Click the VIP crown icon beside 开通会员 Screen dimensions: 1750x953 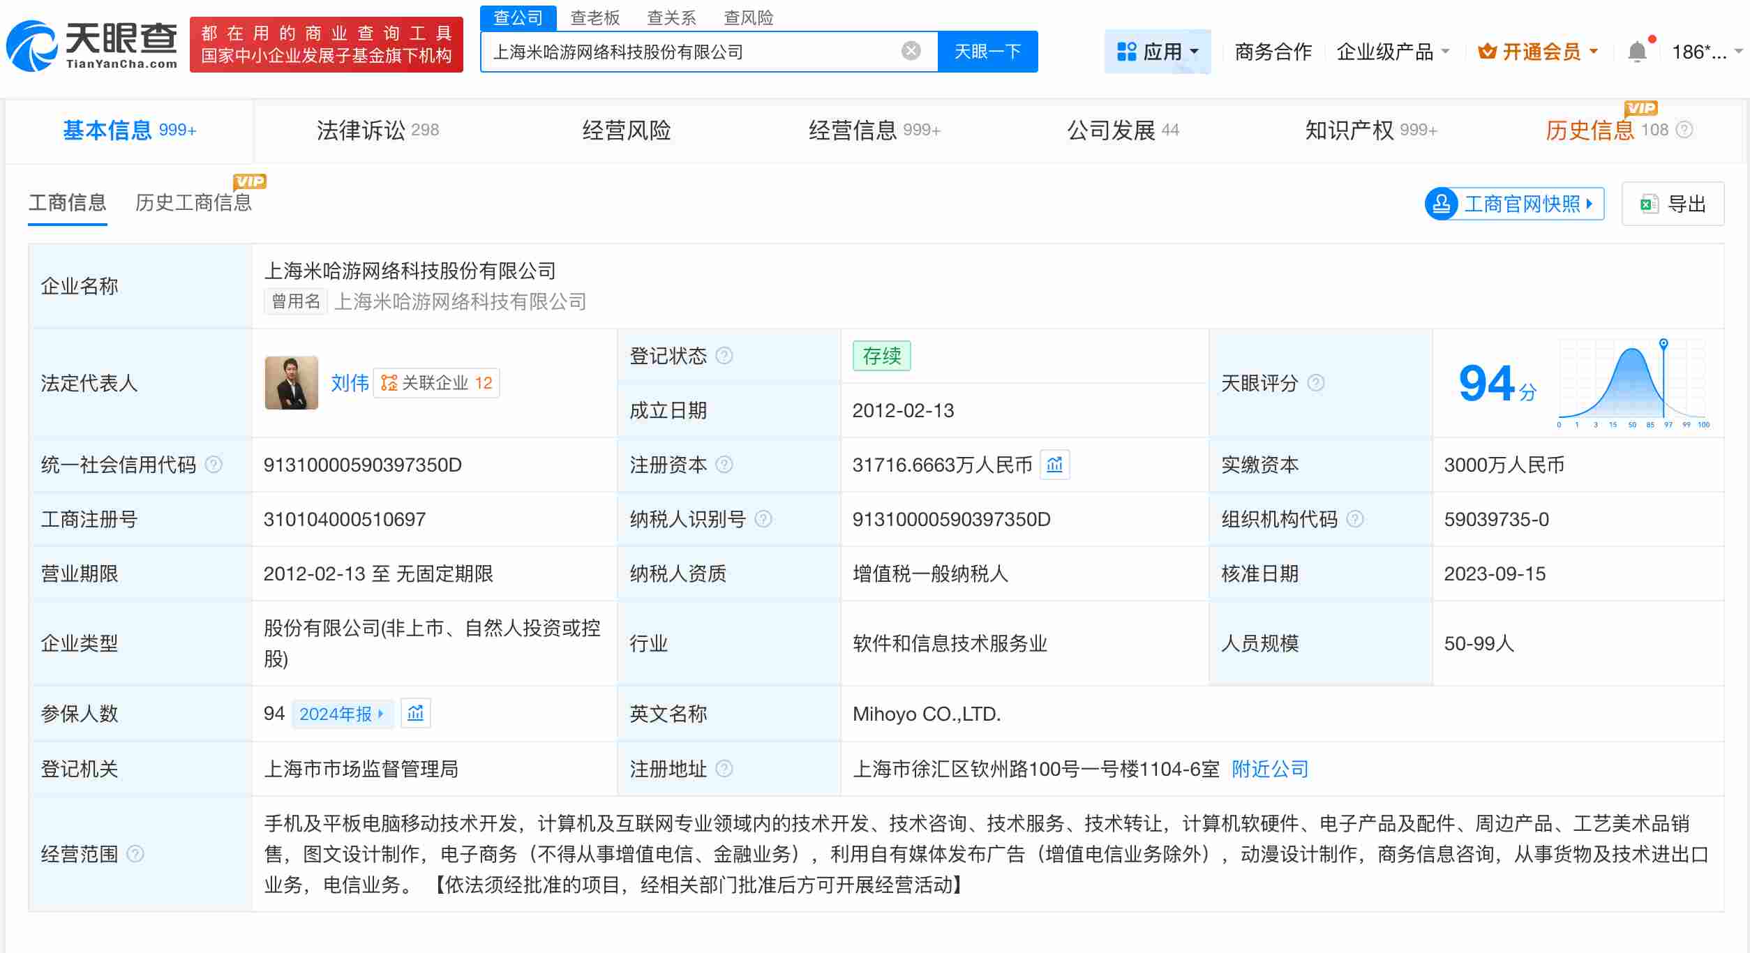coord(1486,50)
